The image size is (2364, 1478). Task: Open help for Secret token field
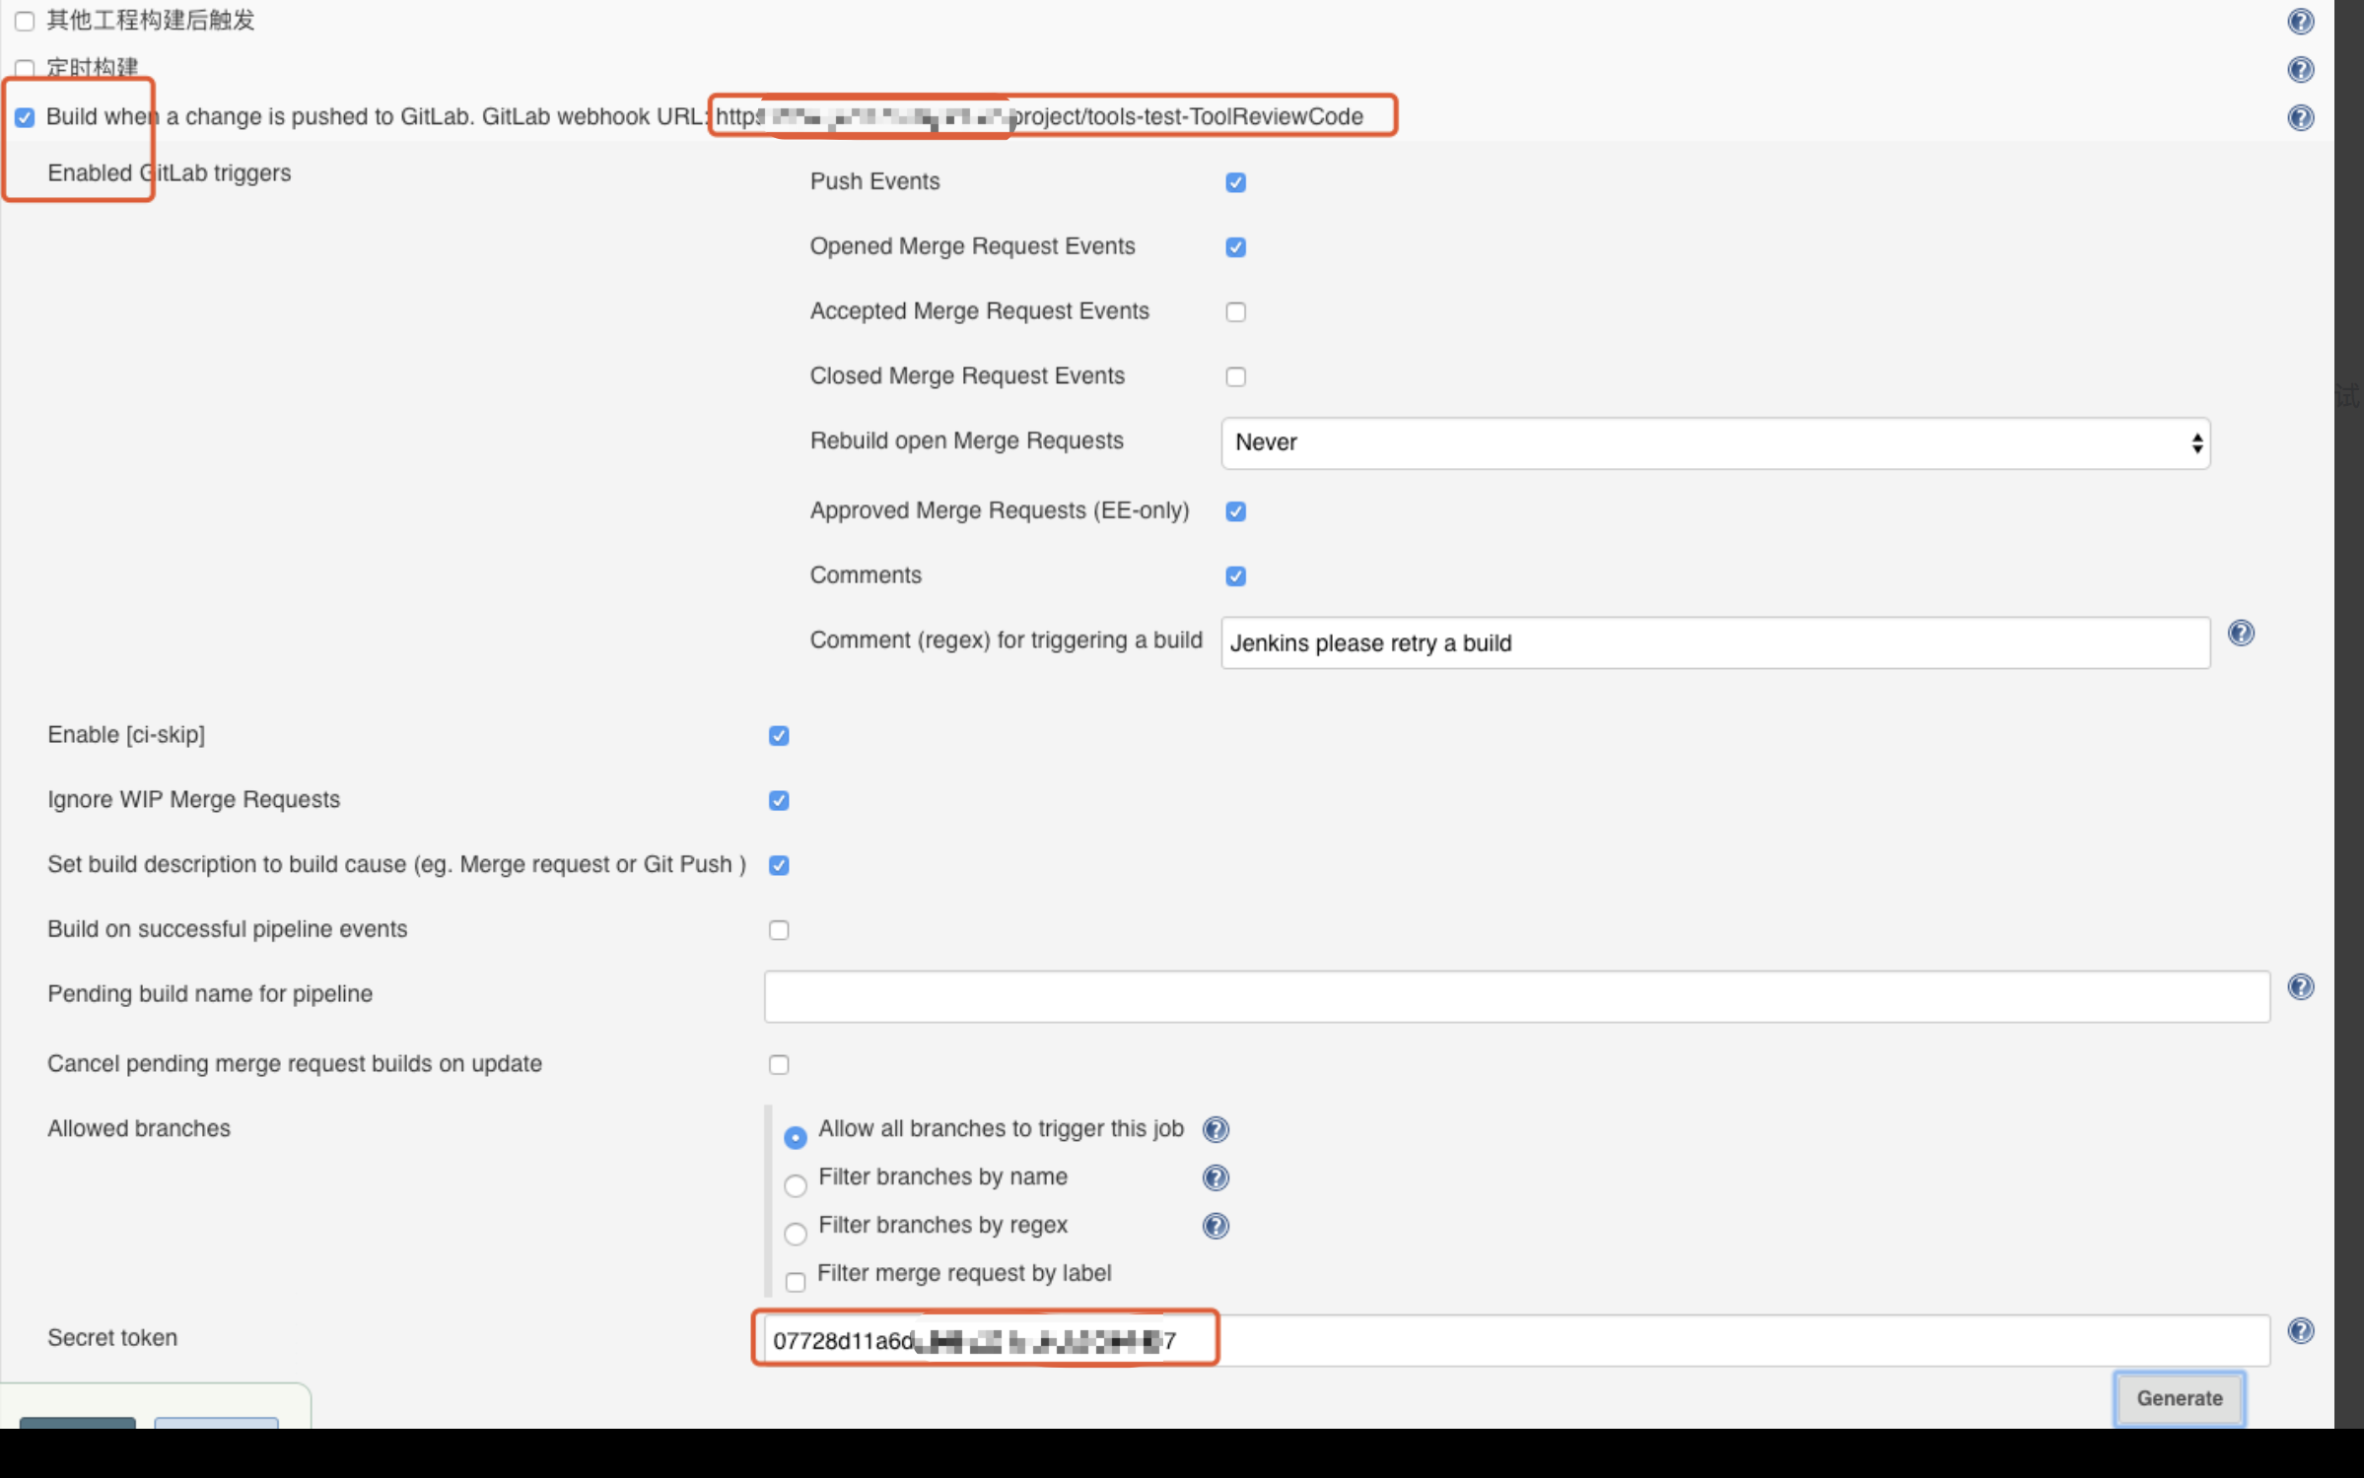[2300, 1331]
